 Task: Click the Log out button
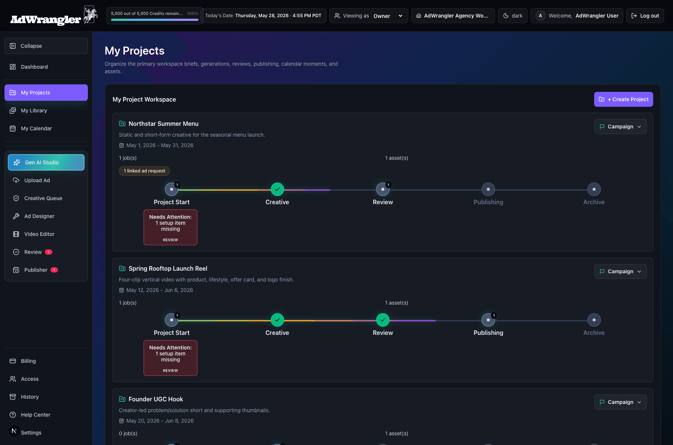tap(645, 16)
